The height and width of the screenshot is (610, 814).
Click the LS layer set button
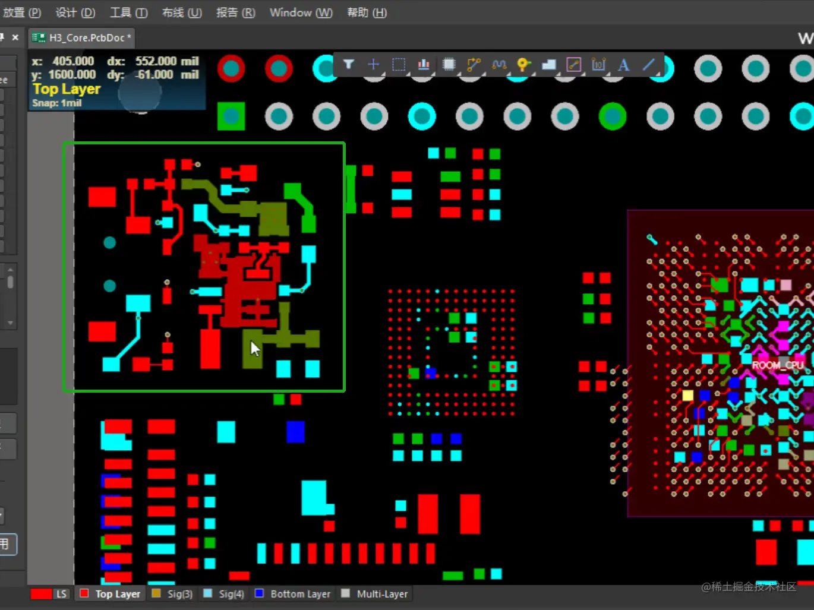pyautogui.click(x=61, y=594)
